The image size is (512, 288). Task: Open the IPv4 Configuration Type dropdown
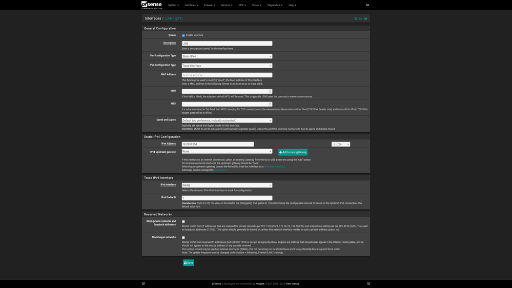coord(227,56)
